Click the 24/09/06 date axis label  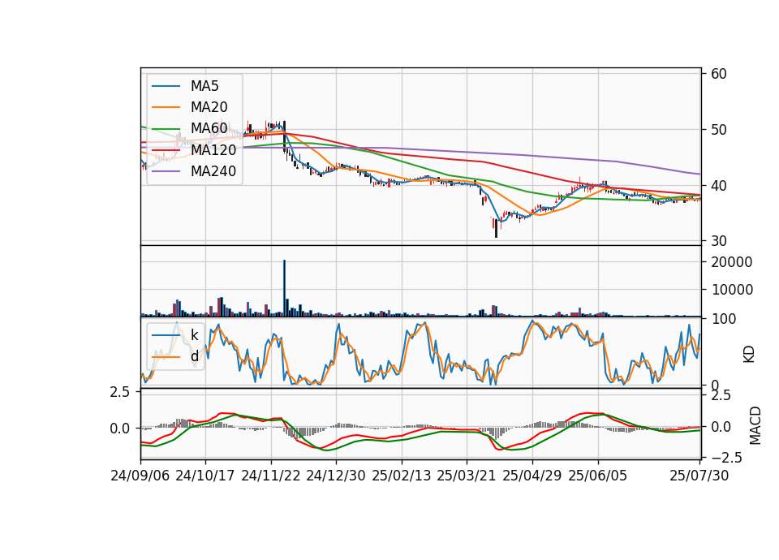tap(140, 476)
